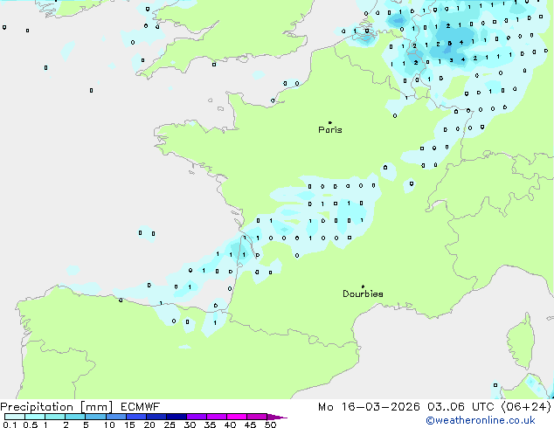Screen dimensions: 554x428
Task: Click the Dourbies location dot marker
Action: [363, 286]
